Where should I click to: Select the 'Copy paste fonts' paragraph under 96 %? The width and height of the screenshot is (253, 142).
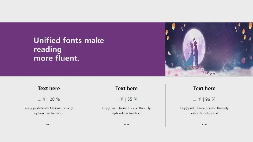[x=204, y=110]
